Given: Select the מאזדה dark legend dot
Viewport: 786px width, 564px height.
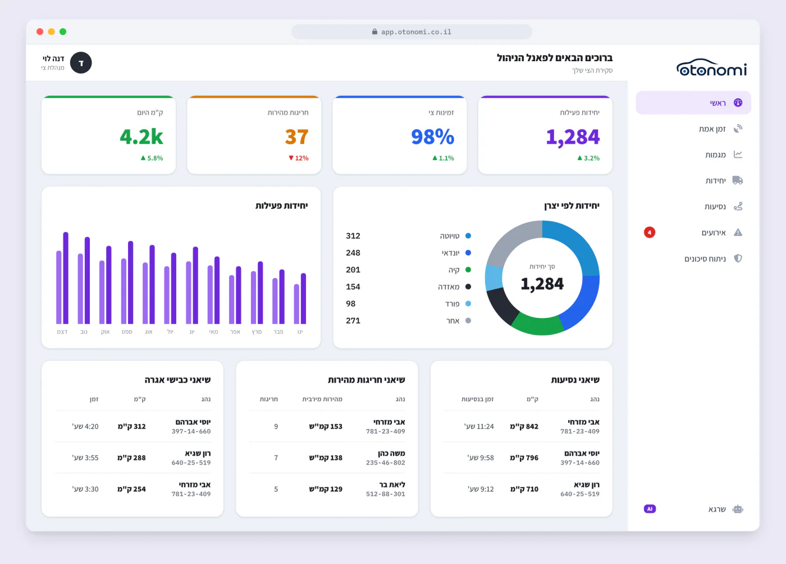Looking at the screenshot, I should coord(468,286).
